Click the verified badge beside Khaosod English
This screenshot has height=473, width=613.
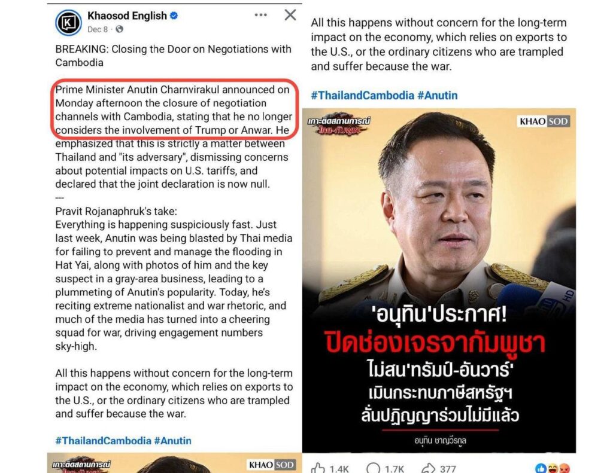coord(174,16)
